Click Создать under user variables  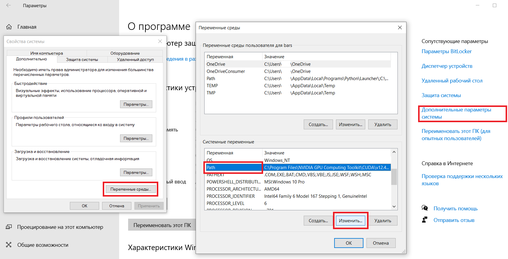click(318, 125)
